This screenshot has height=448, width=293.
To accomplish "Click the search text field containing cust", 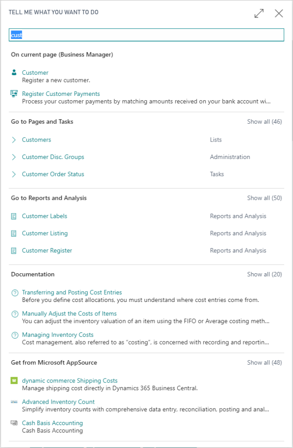I will 146,35.
